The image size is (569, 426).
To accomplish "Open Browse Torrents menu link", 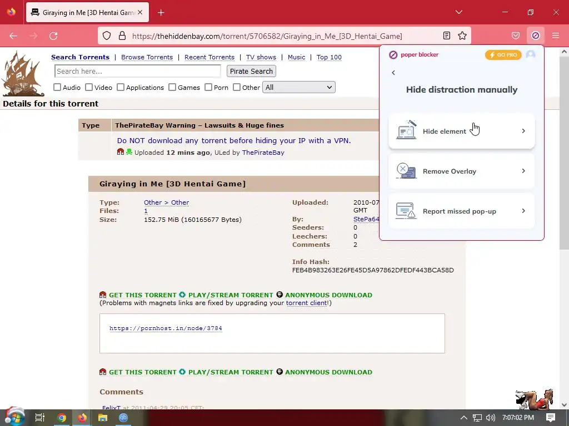I will 147,57.
